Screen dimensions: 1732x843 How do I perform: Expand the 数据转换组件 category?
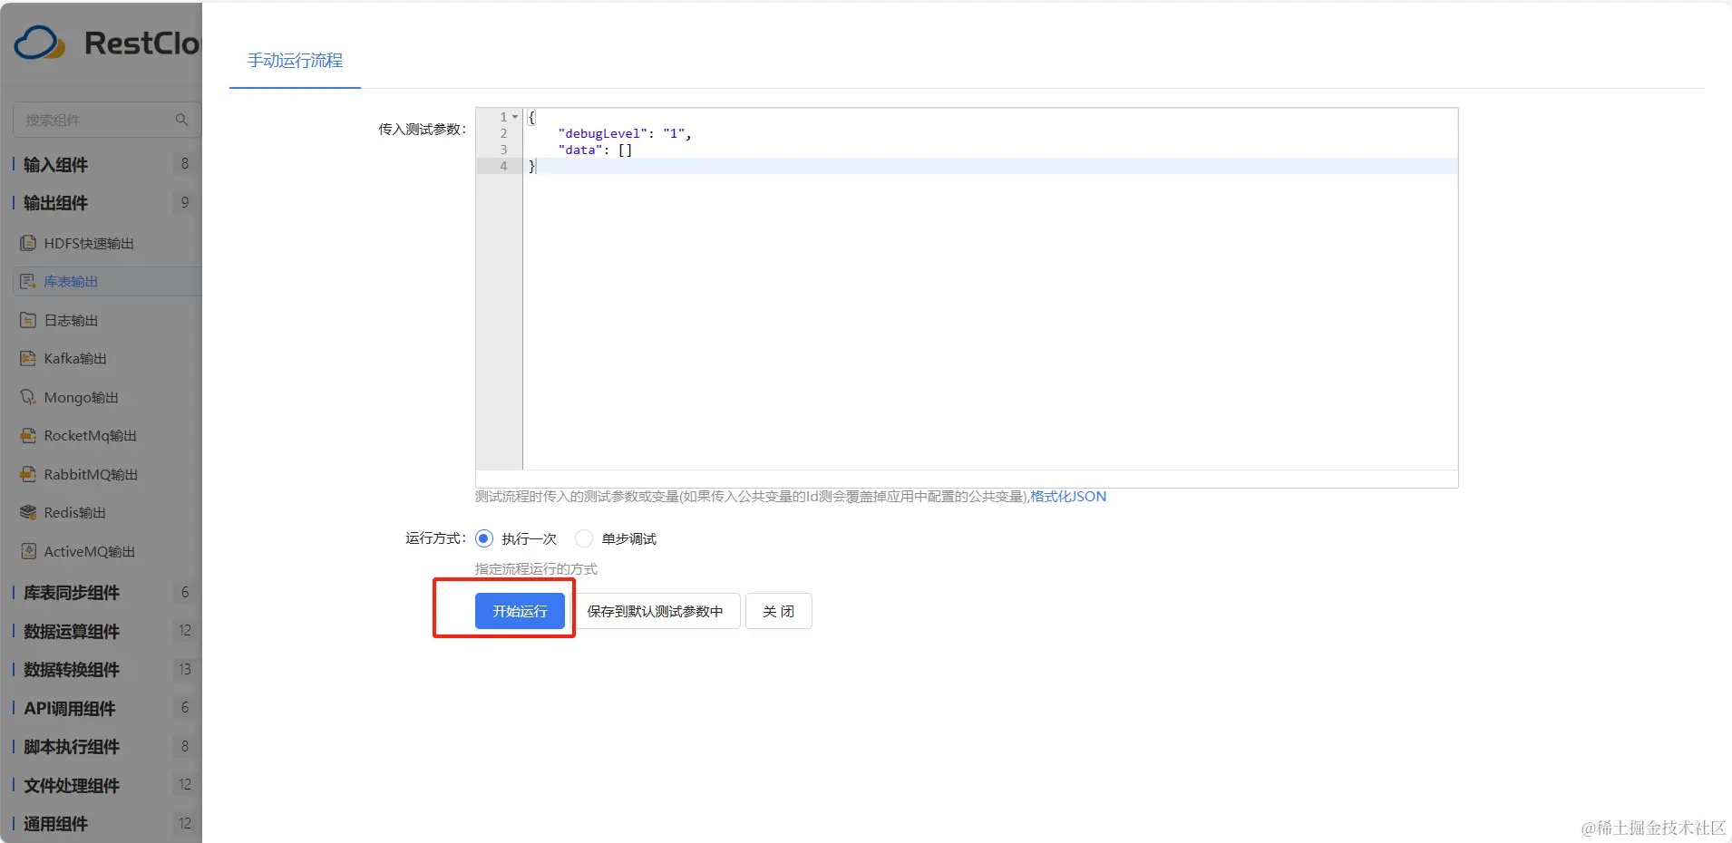[72, 670]
